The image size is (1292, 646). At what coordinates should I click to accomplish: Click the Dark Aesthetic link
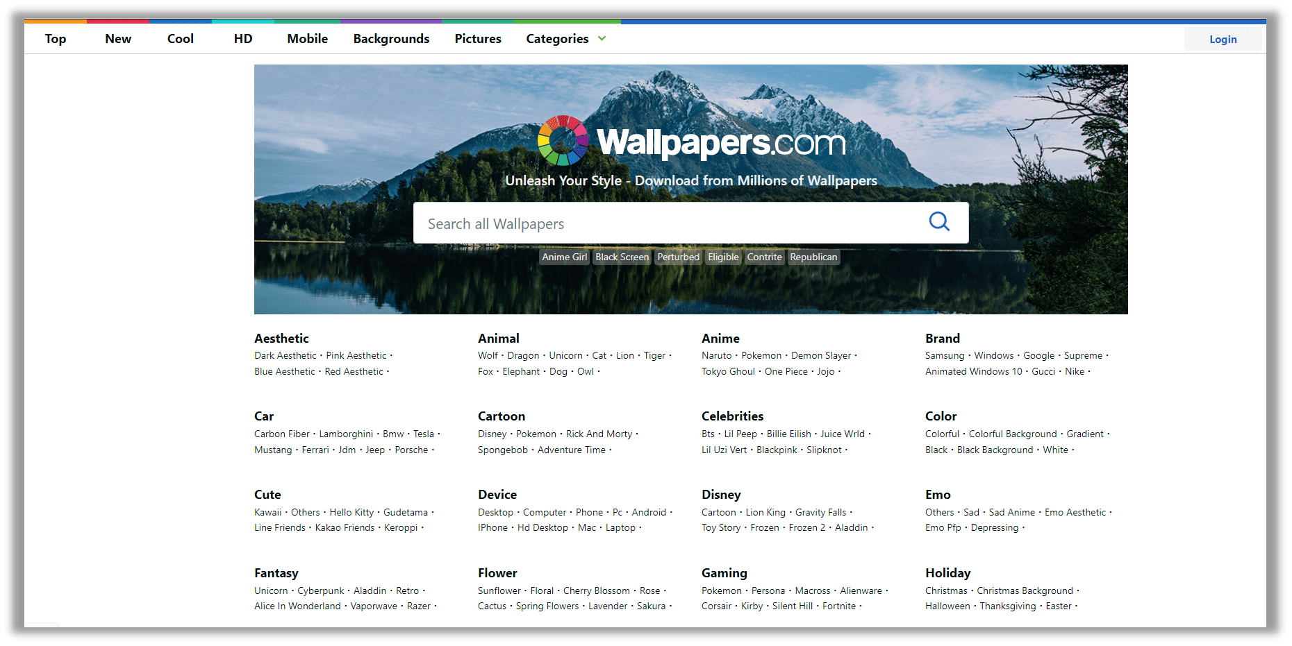click(x=285, y=356)
